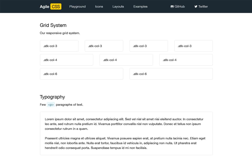Click the Grid System heading
The image size is (252, 158).
[x=53, y=25]
